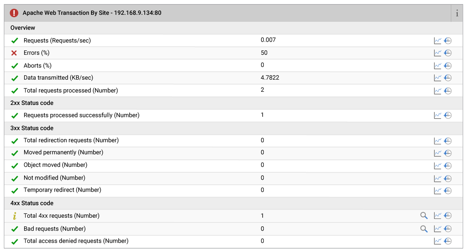The height and width of the screenshot is (252, 467).
Task: Click yellow info status for Total 4xx requests
Action: coord(15,216)
